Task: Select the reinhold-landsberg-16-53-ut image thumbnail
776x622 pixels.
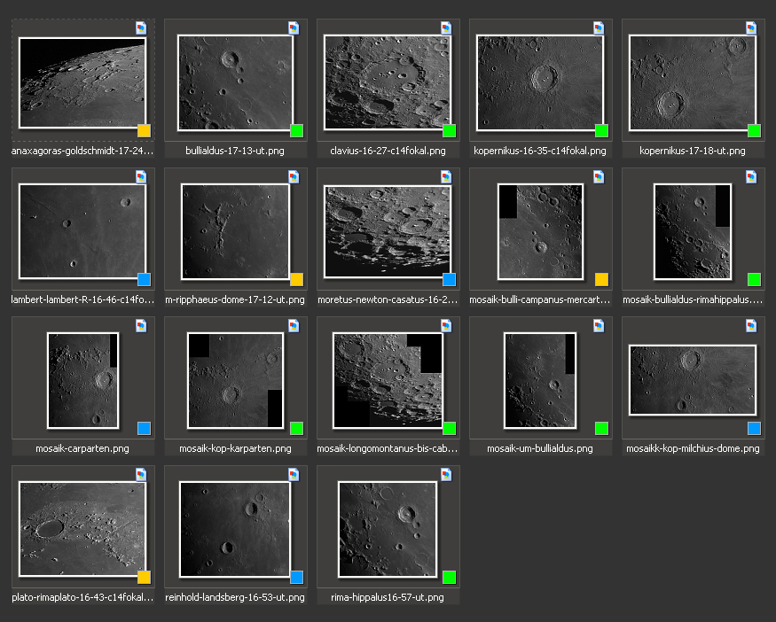Action: click(x=235, y=529)
